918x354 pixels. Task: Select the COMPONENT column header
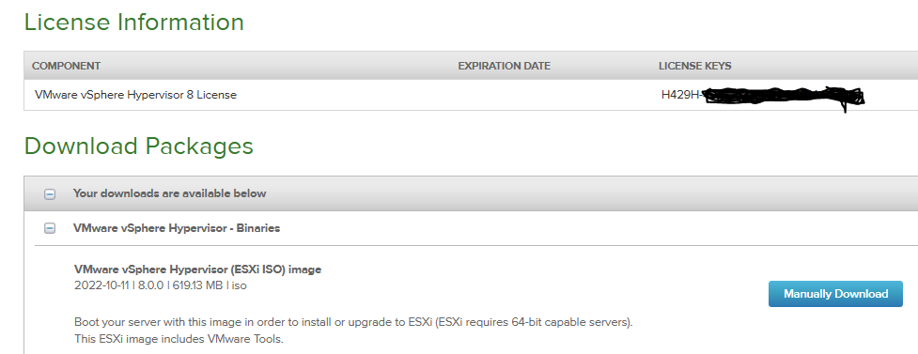pyautogui.click(x=66, y=66)
